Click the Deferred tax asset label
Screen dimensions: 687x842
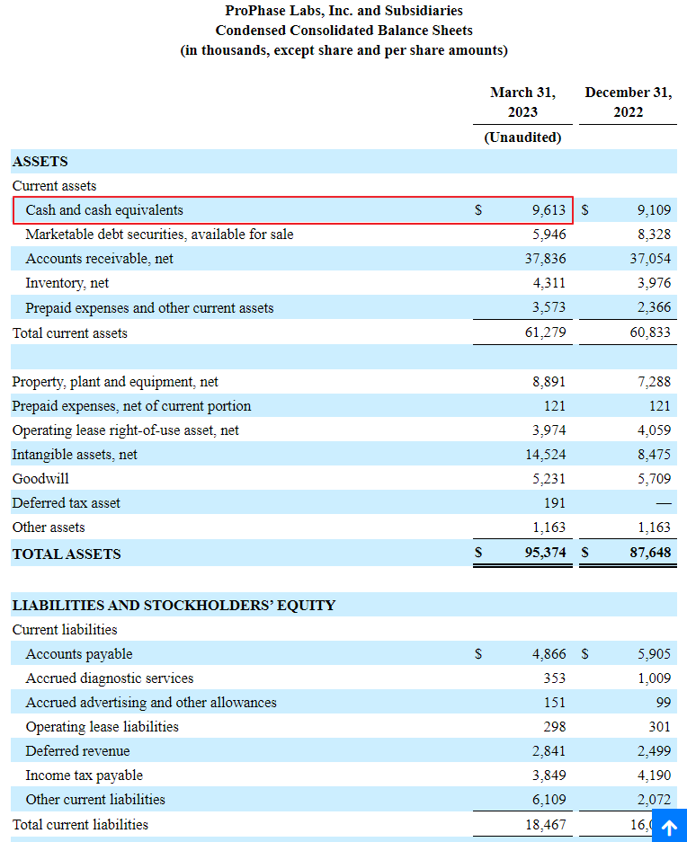click(67, 503)
